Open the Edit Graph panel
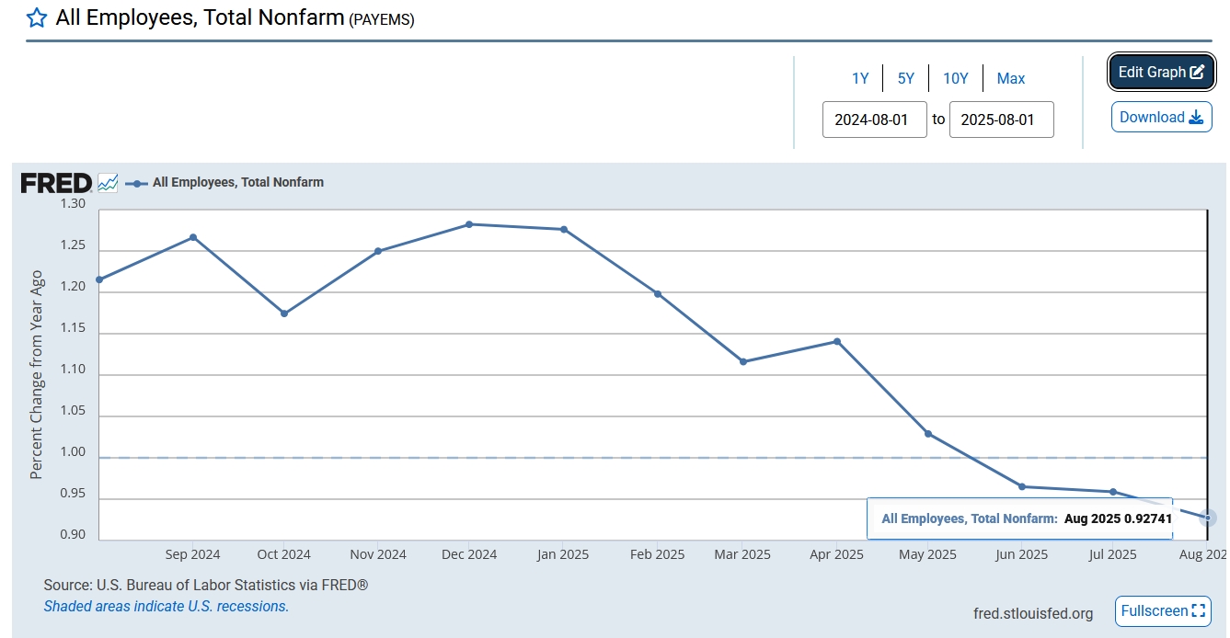 1161,73
